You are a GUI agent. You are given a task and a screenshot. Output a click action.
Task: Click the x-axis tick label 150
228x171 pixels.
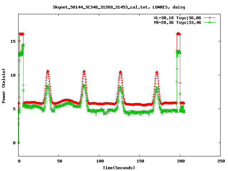pos(140,161)
